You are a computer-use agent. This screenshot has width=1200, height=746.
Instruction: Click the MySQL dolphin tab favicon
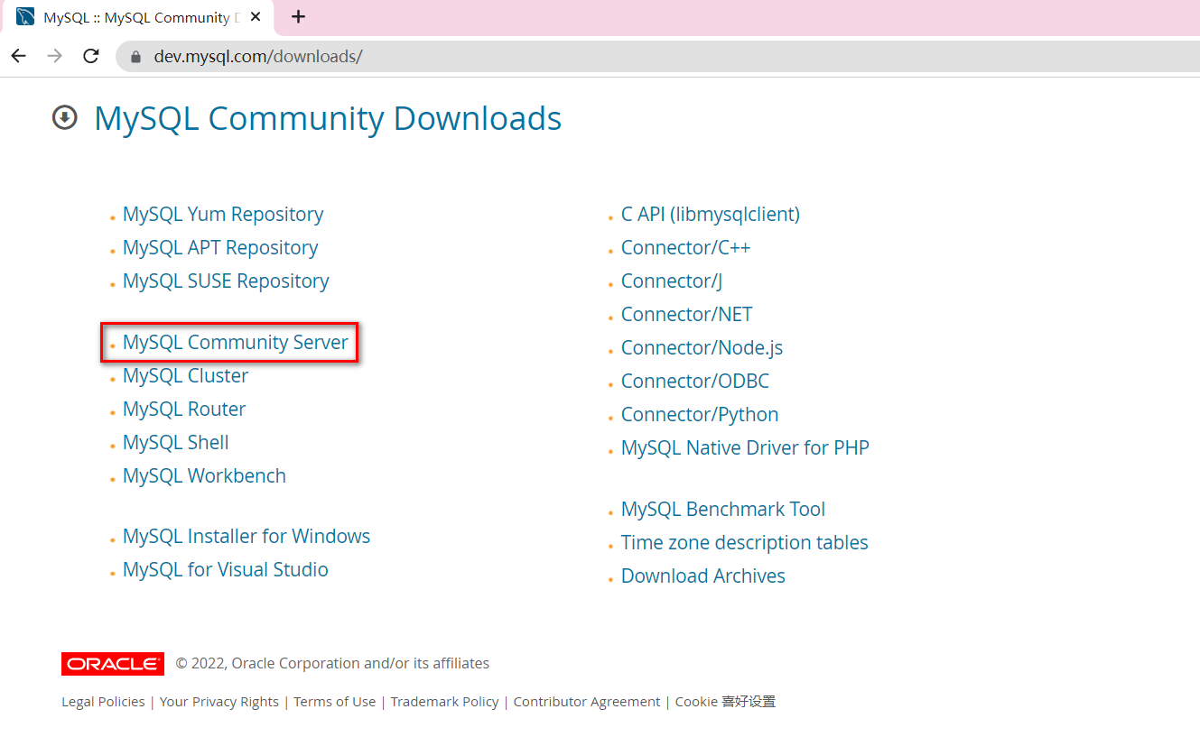click(25, 17)
